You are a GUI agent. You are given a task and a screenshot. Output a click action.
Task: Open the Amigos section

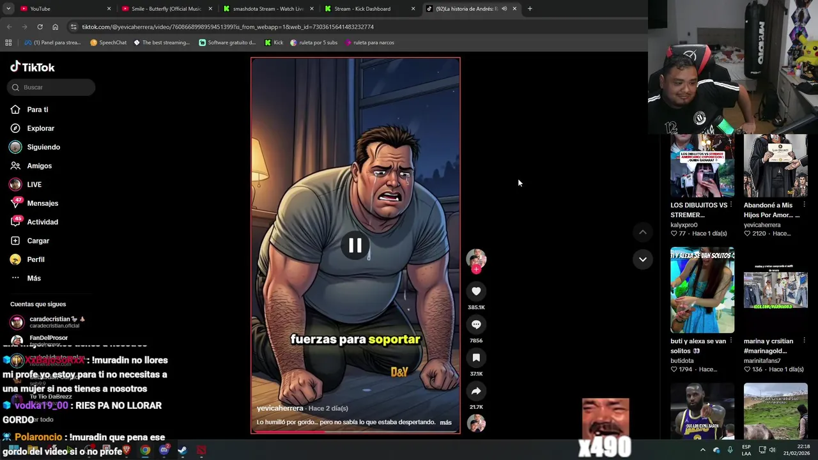31,165
